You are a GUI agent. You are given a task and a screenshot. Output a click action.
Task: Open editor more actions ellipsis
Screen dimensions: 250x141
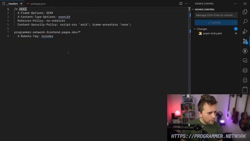click(186, 4)
